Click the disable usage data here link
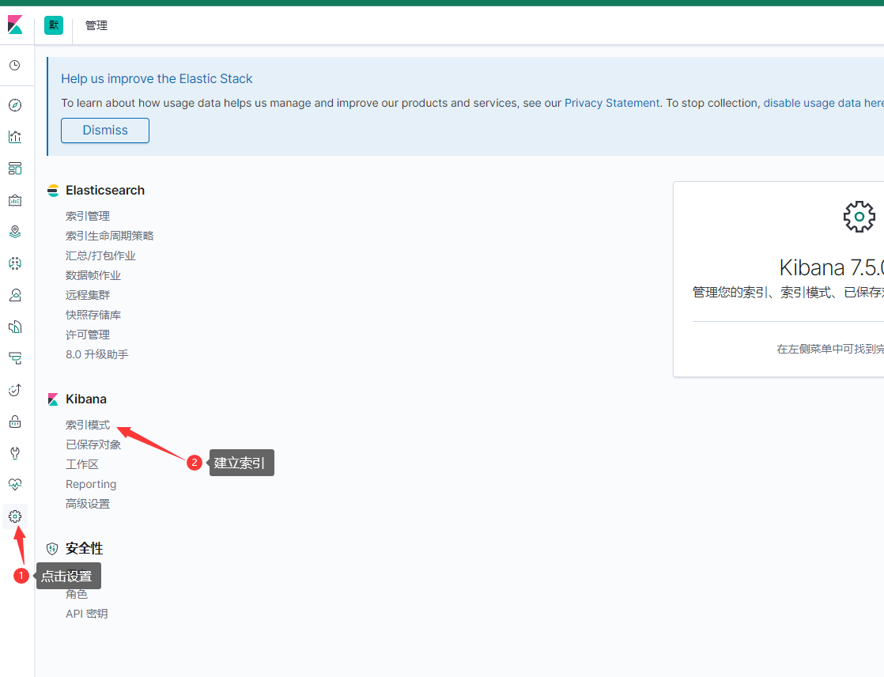884x677 pixels. click(824, 103)
